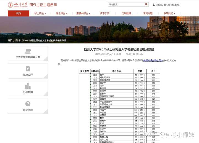Follow the 各相关招生单位网站 hyperlink

tap(153, 61)
